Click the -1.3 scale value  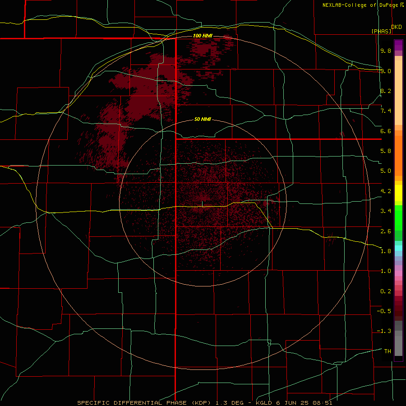click(384, 331)
